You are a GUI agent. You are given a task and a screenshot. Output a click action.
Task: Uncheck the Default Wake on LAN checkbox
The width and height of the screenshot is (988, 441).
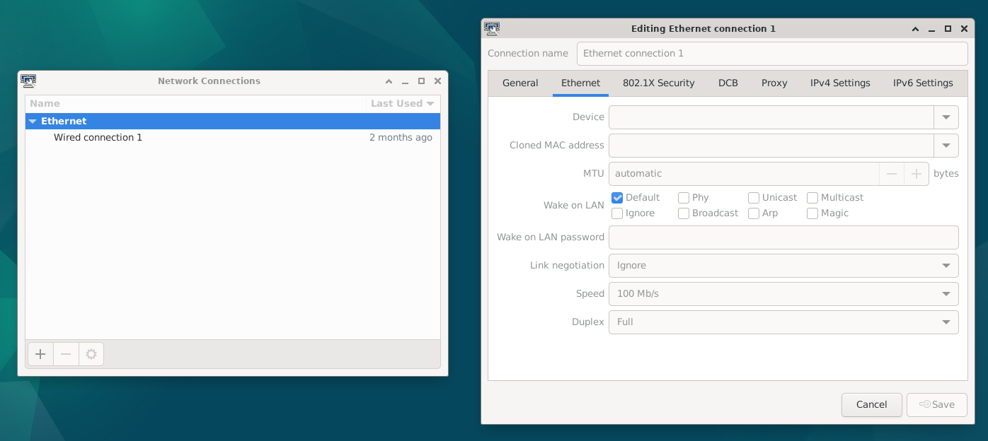point(617,198)
